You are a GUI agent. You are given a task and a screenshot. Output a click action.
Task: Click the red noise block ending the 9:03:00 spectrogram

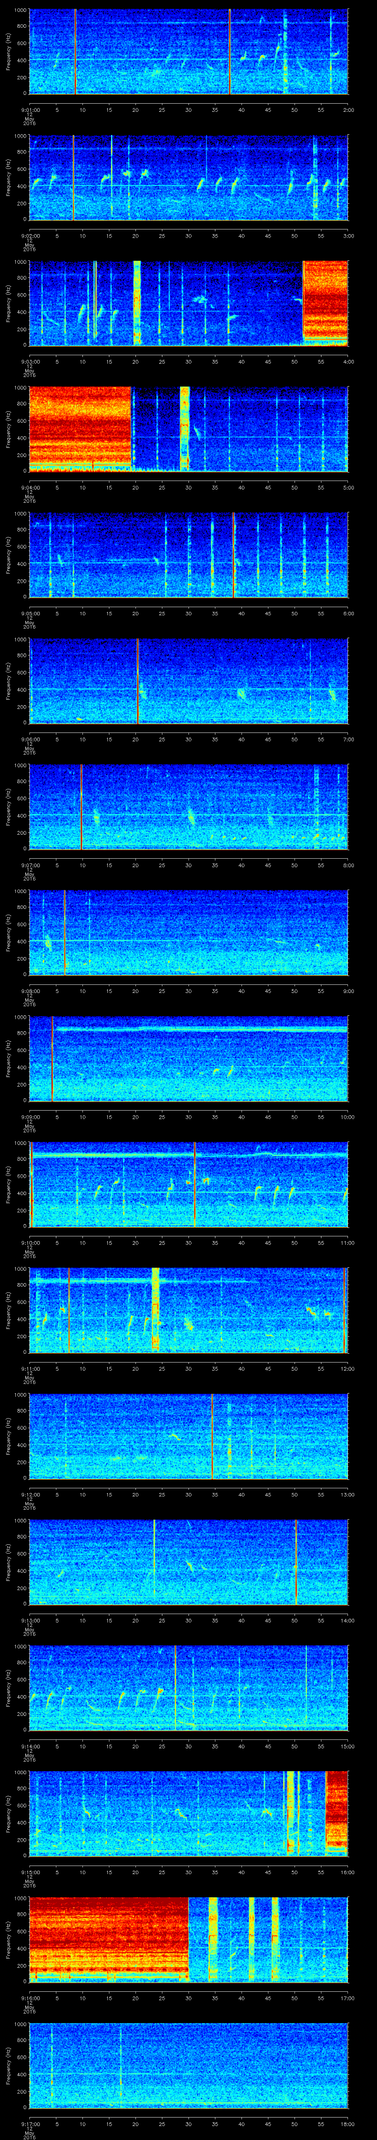coord(325,302)
